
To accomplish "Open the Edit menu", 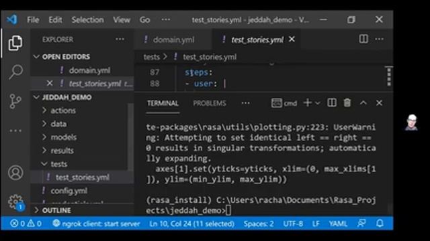I will pyautogui.click(x=55, y=19).
